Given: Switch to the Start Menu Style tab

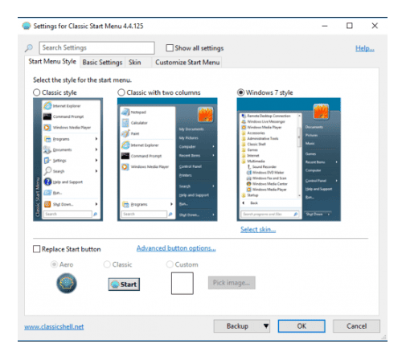Looking at the screenshot, I should [x=52, y=62].
